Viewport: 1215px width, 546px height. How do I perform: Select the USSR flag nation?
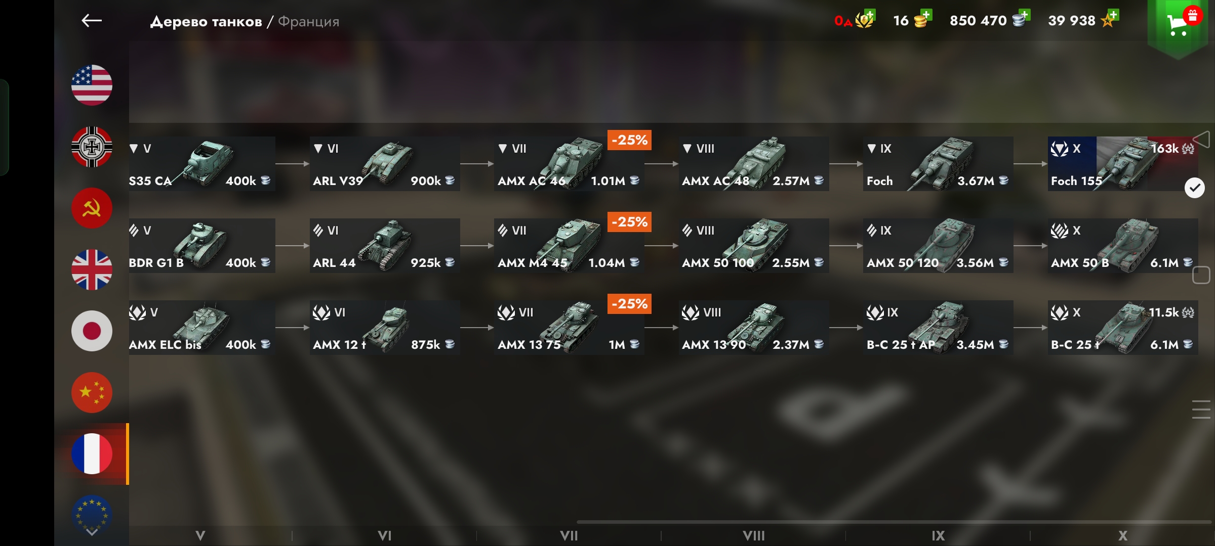92,208
